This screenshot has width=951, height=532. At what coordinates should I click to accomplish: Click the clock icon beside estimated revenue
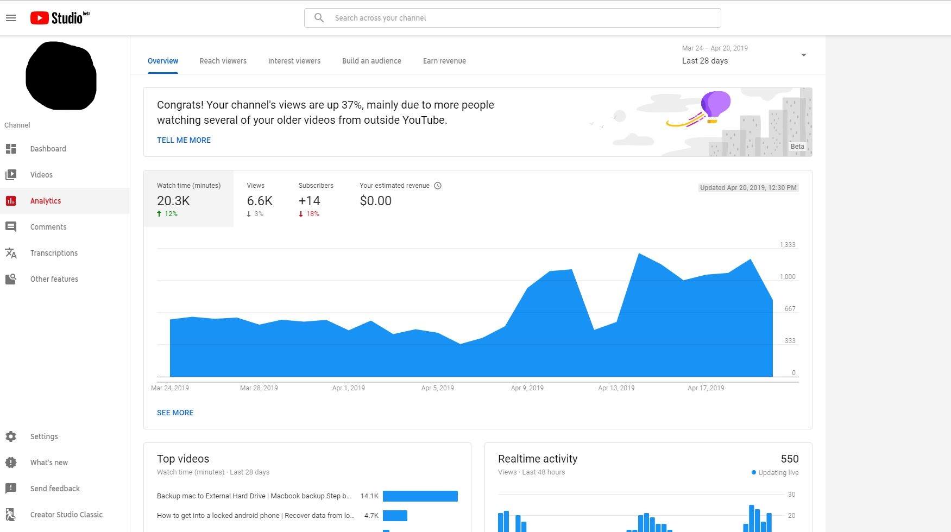(438, 186)
